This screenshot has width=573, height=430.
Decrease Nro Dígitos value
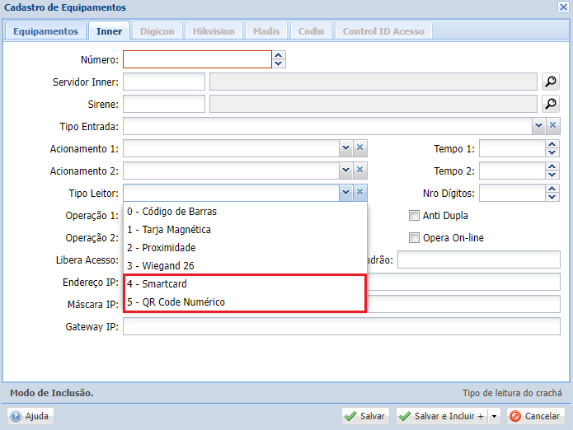[552, 197]
